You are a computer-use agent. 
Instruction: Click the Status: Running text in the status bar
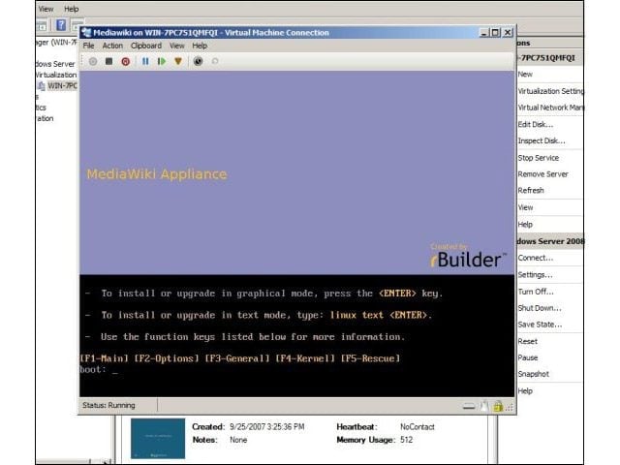point(108,405)
